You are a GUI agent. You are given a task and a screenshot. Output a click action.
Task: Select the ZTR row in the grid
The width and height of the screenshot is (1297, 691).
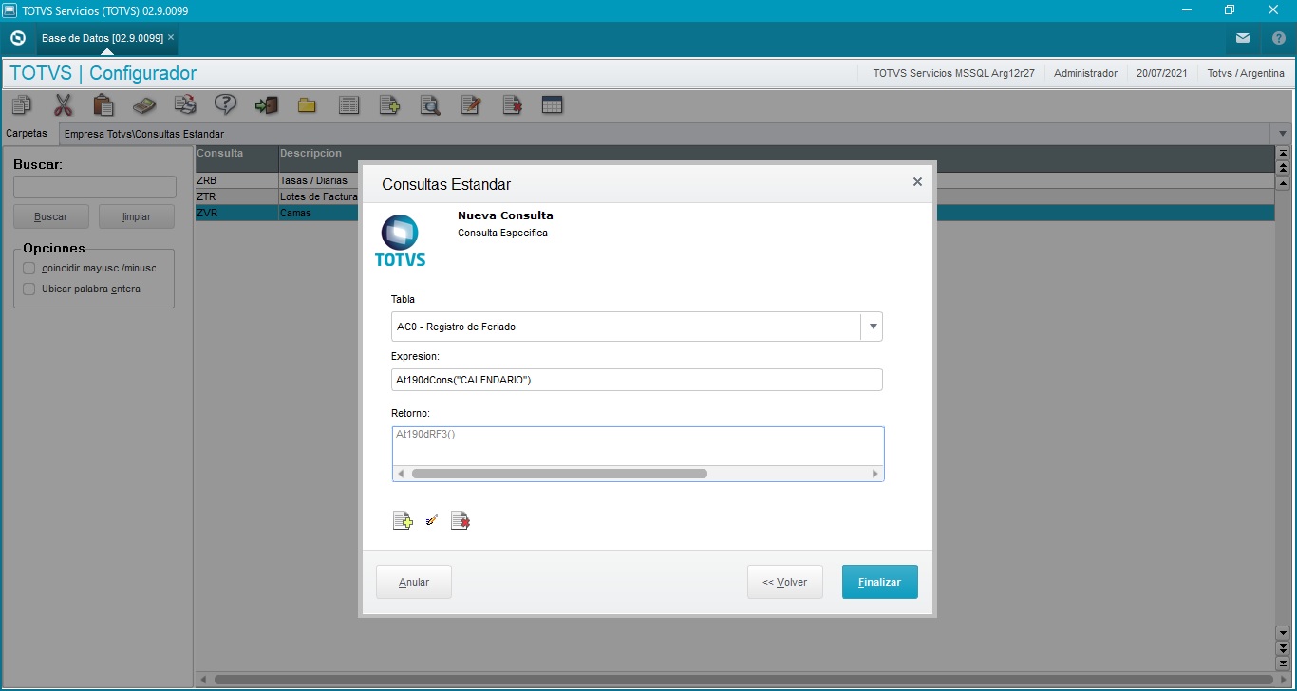coord(734,196)
